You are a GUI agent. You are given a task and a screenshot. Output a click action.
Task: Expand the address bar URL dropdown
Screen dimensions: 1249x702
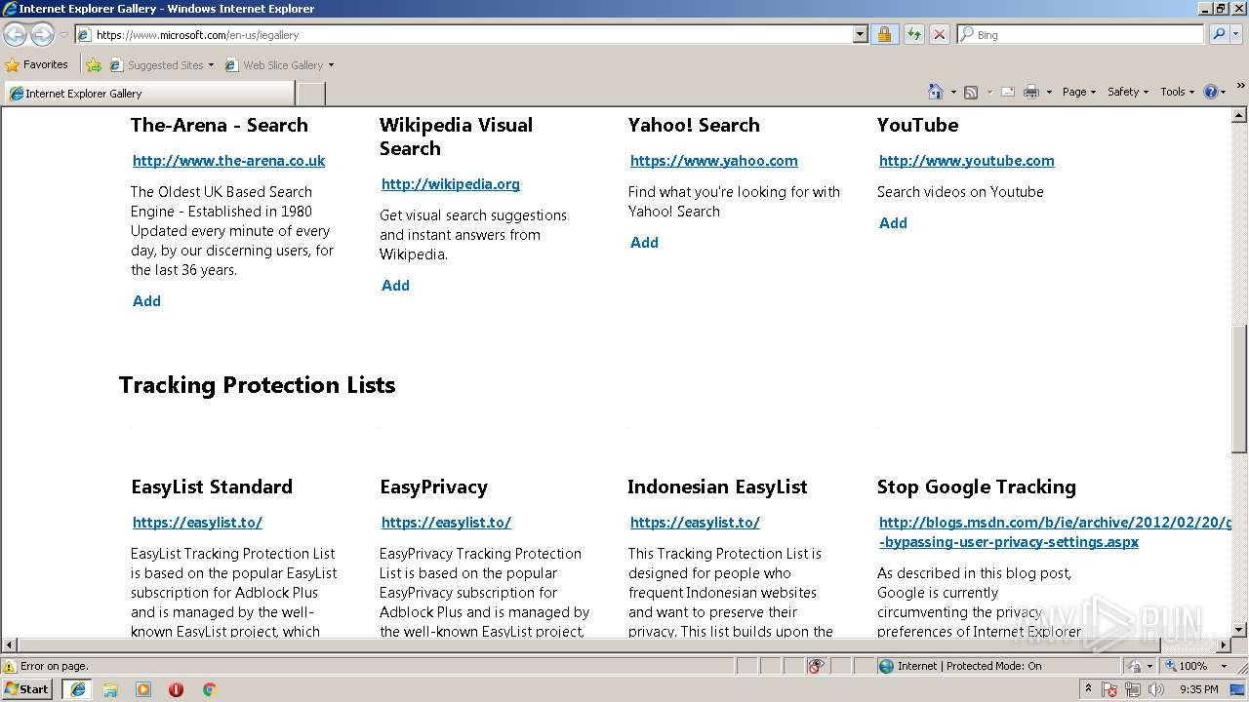pyautogui.click(x=860, y=34)
